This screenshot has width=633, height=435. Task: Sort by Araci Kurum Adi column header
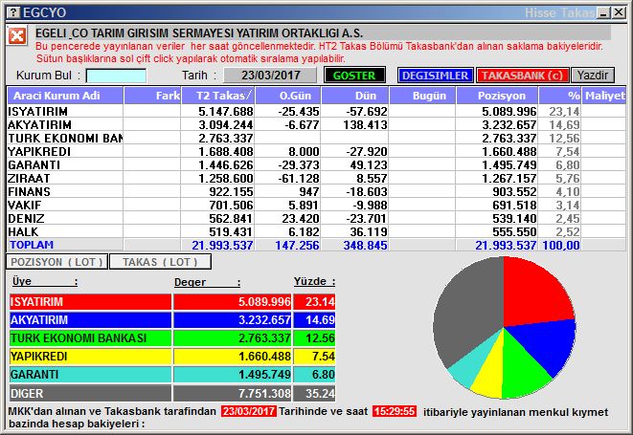(x=65, y=96)
